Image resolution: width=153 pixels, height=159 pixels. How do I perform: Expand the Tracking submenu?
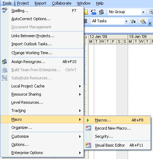click(x=80, y=110)
